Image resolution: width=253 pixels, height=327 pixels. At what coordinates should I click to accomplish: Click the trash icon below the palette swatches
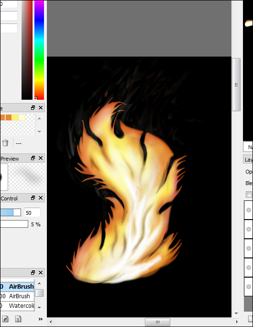point(5,143)
